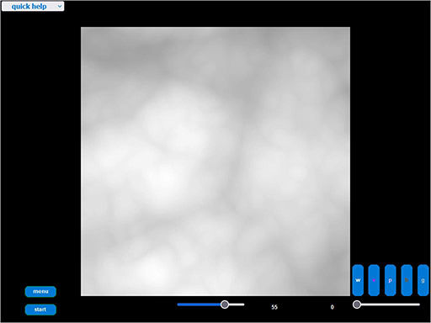Image resolution: width=431 pixels, height=323 pixels.
Task: Click the value label showing 0
Action: click(333, 307)
